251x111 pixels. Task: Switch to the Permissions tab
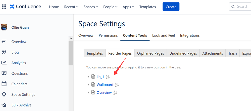coord(108,35)
